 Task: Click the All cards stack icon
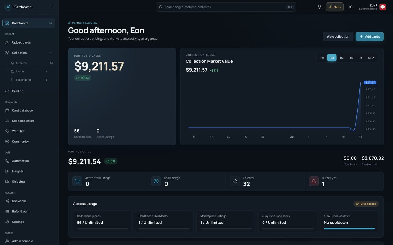coord(13,63)
